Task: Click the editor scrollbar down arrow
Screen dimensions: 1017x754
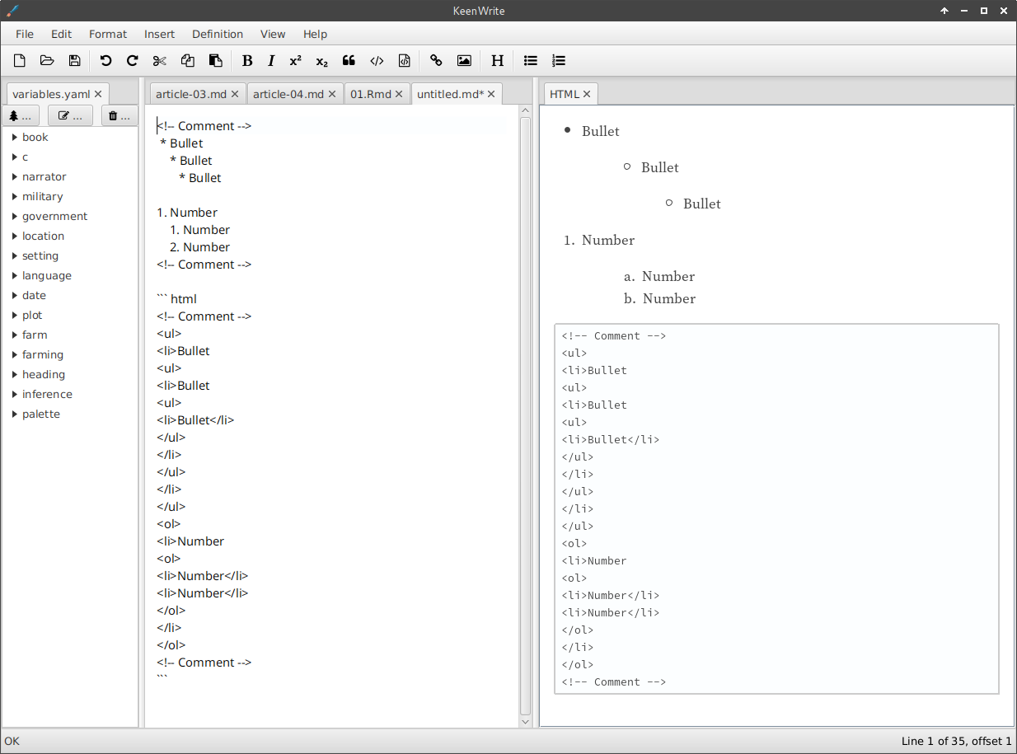Action: [526, 722]
